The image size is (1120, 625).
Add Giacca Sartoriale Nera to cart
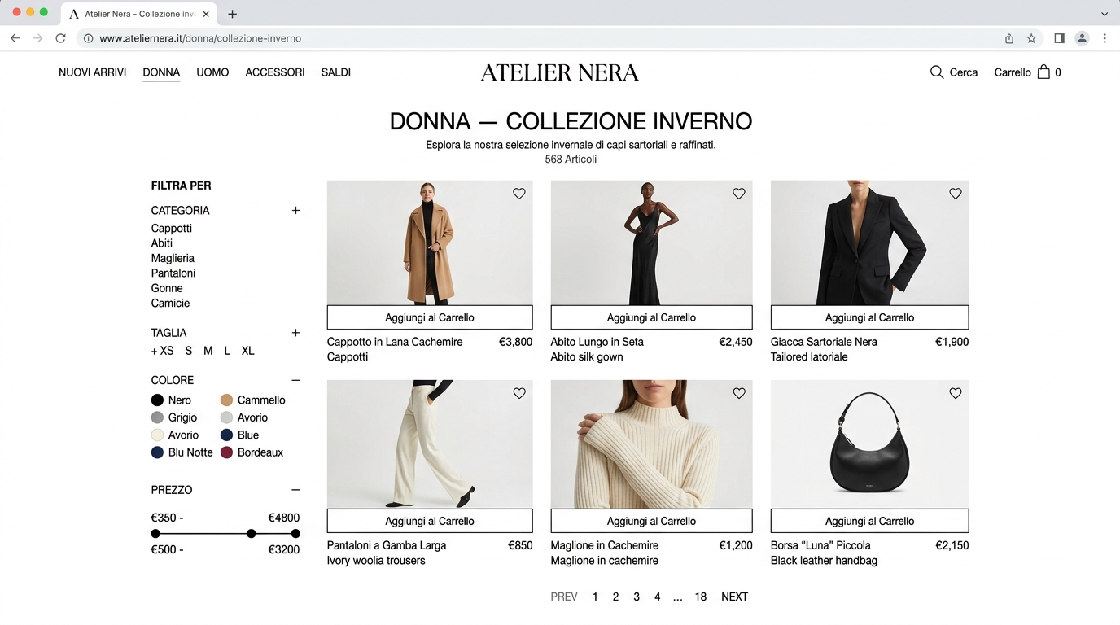[x=869, y=317]
